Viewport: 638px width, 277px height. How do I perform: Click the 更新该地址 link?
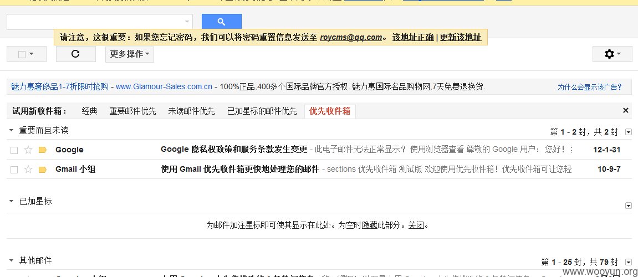[461, 38]
